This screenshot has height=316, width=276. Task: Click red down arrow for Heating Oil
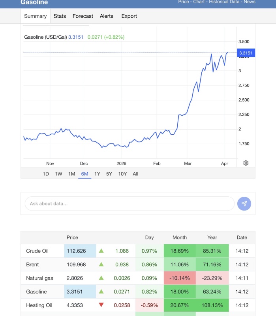coord(101,305)
